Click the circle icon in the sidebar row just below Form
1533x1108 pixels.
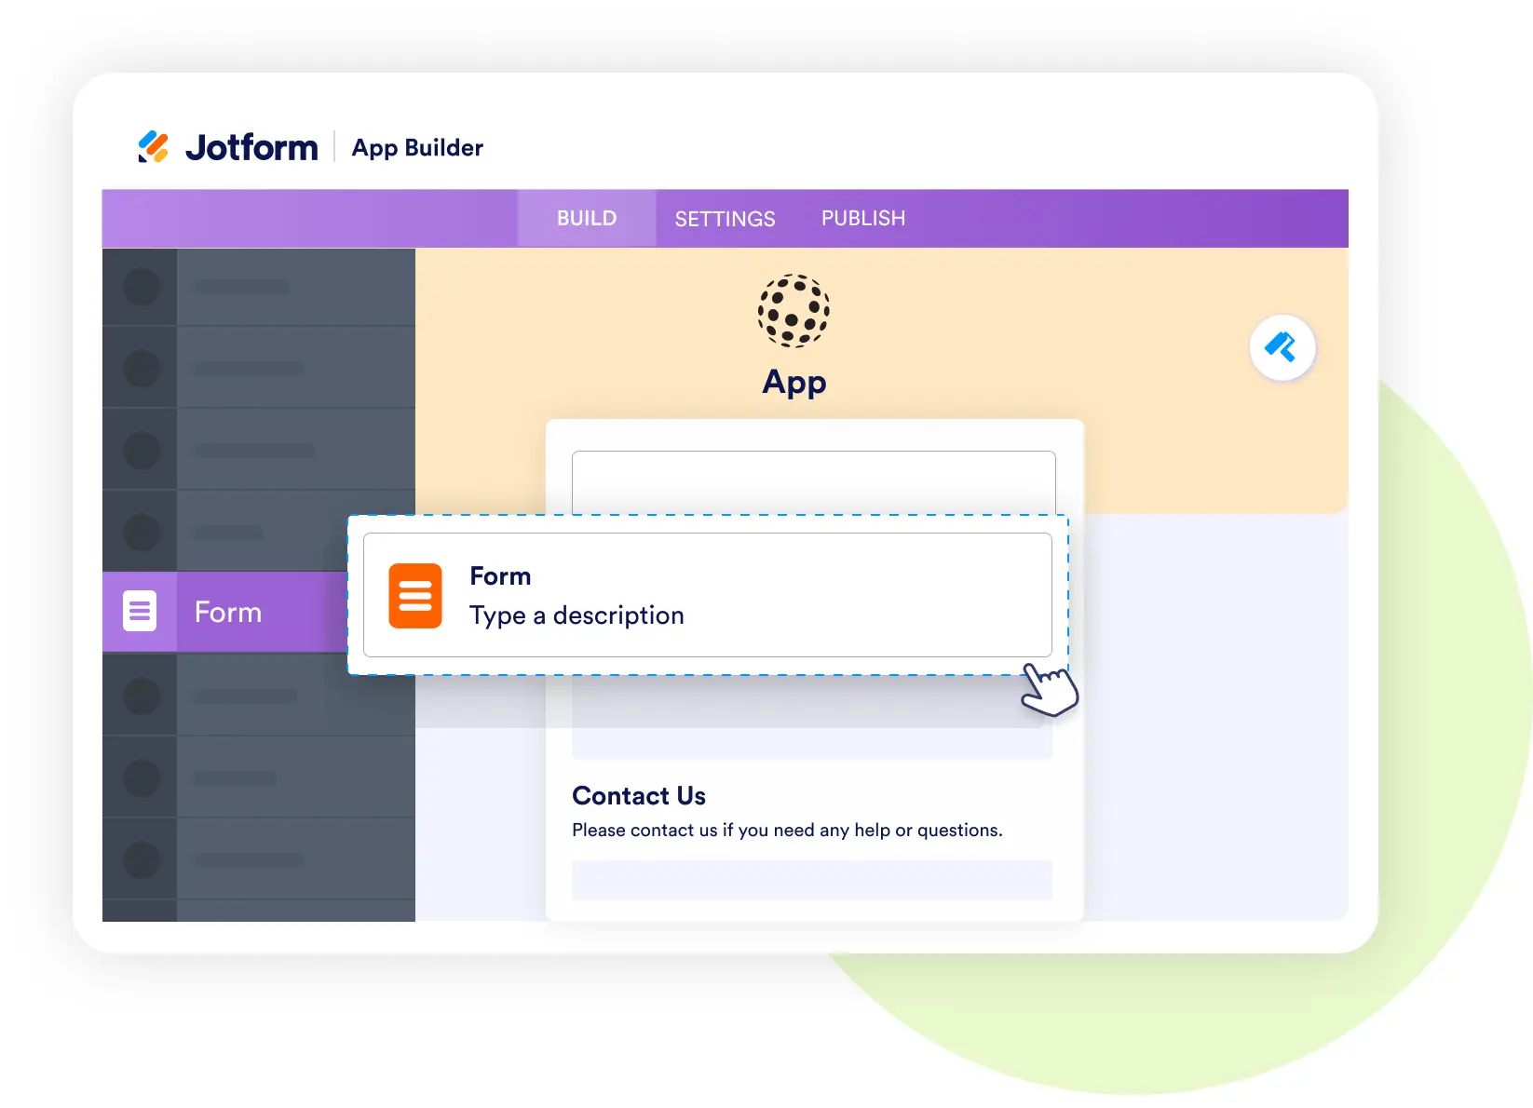tap(142, 696)
